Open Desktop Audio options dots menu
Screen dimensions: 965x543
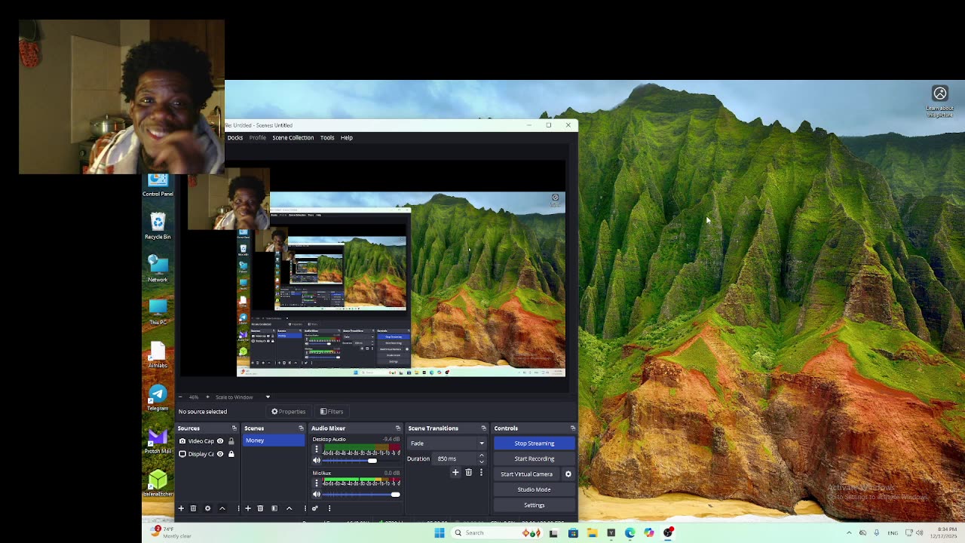(317, 450)
